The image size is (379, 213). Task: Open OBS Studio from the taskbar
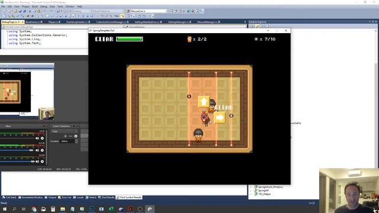pos(140,209)
